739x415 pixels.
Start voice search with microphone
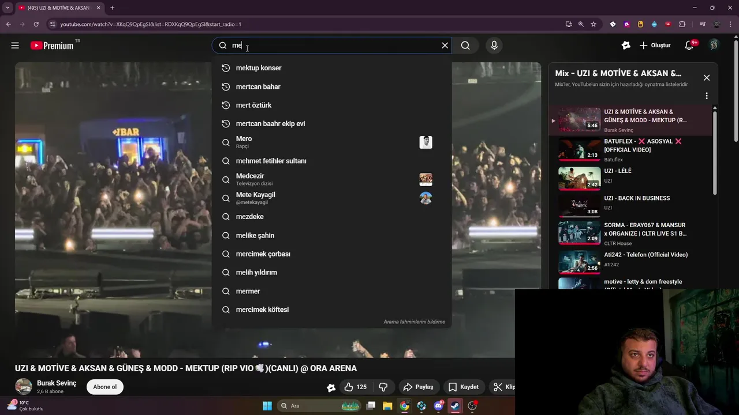point(494,46)
